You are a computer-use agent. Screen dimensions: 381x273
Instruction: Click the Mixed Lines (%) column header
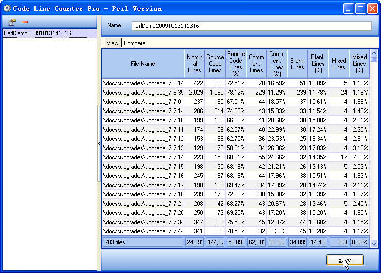359,64
